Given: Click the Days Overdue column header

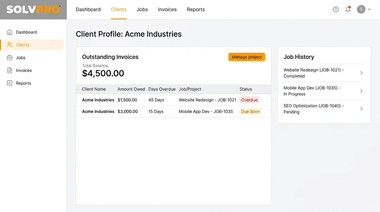Looking at the screenshot, I should click(162, 89).
